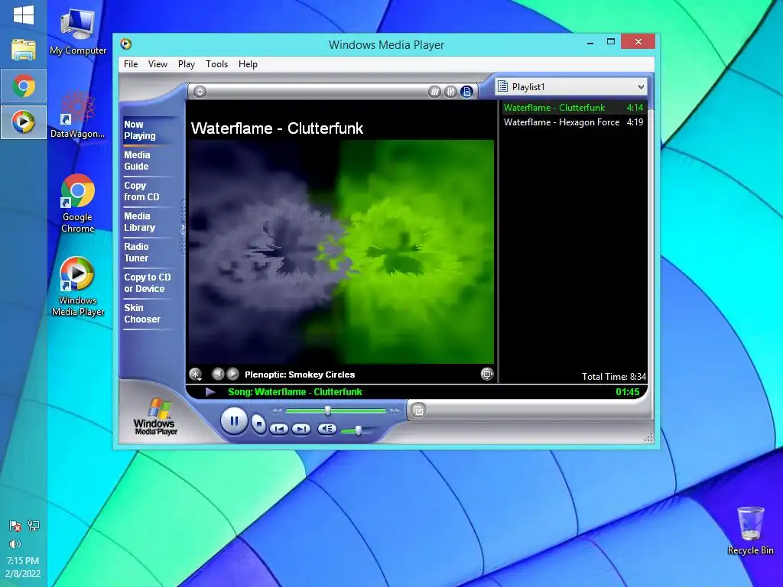783x587 pixels.
Task: Turn on shuffle mode
Action: 434,92
